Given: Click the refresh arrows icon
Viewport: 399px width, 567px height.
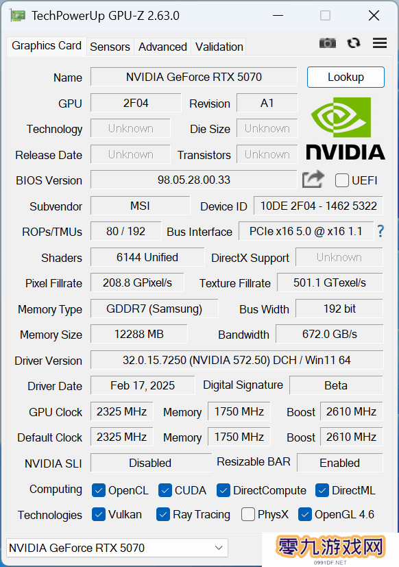Looking at the screenshot, I should [x=354, y=43].
